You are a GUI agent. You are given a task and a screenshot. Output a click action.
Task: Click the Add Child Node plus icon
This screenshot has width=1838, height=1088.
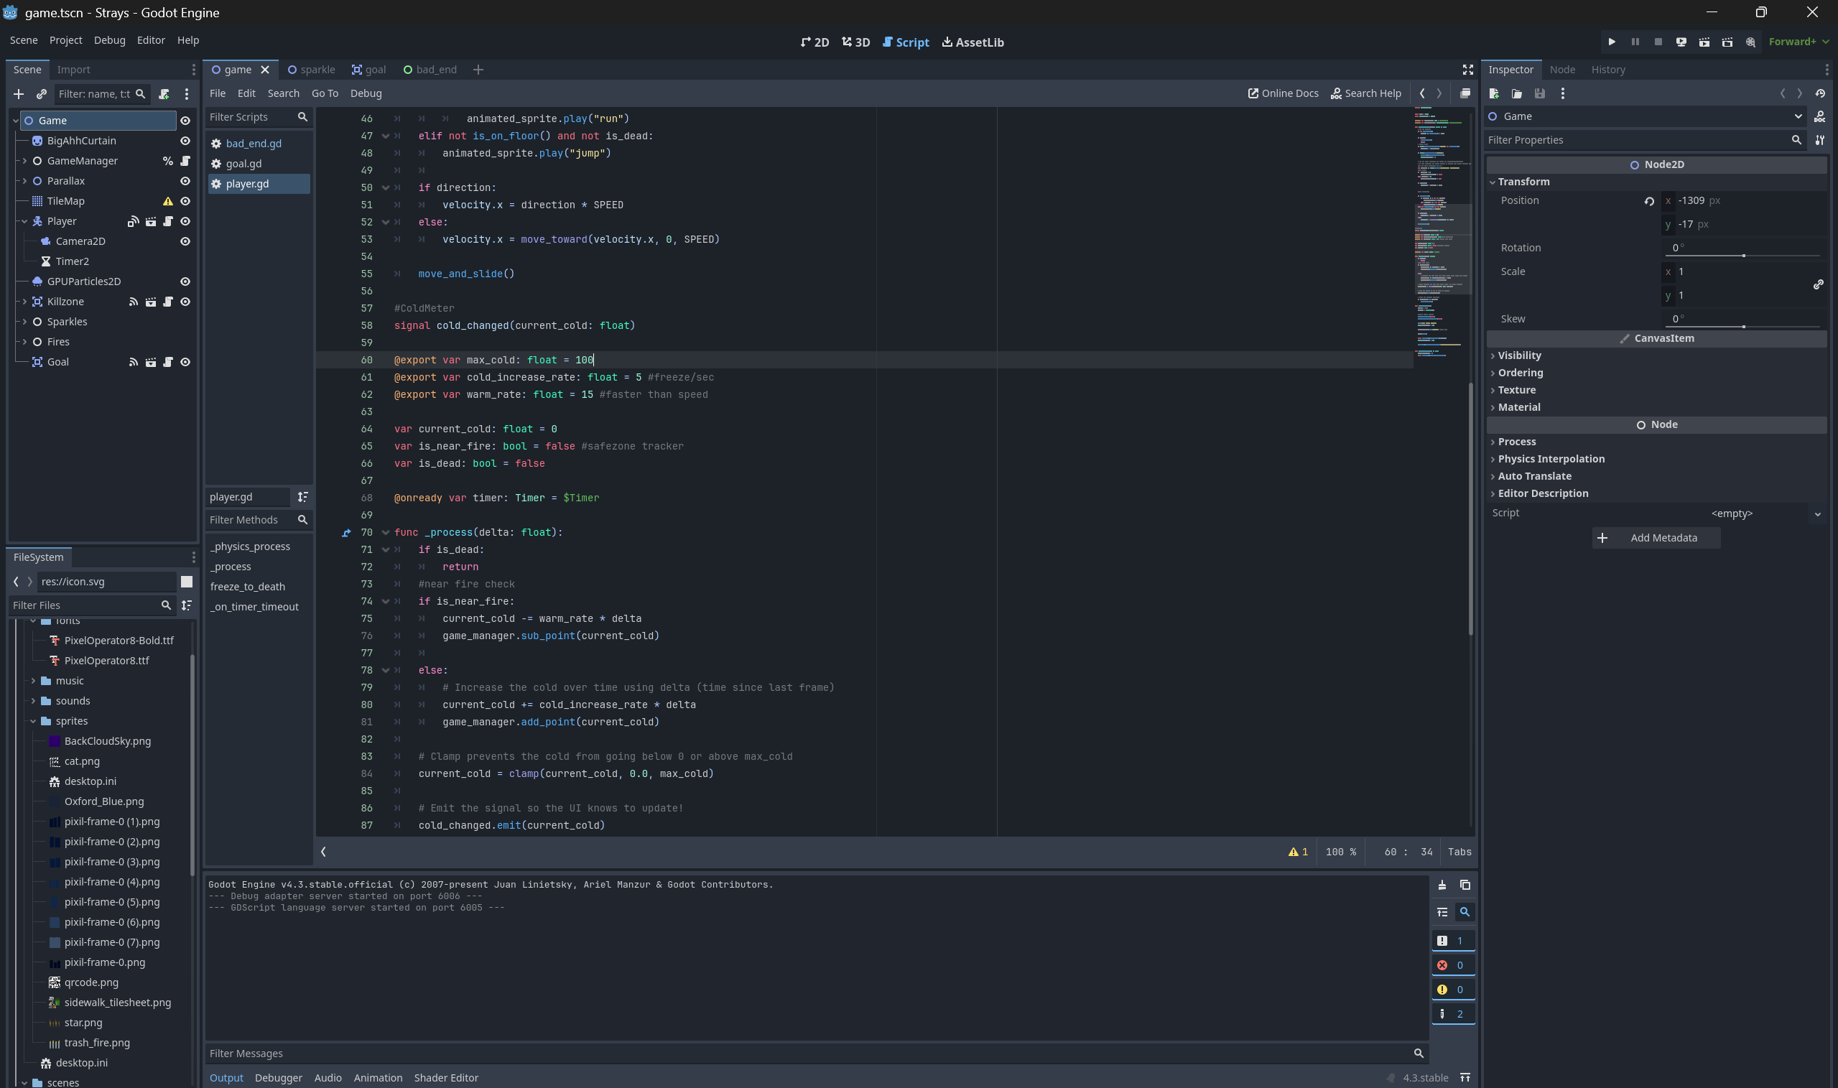[19, 94]
